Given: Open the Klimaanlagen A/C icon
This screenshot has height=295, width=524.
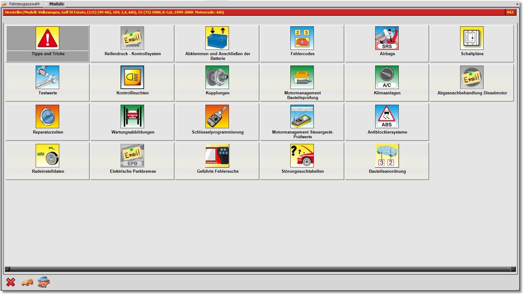Looking at the screenshot, I should 387,77.
